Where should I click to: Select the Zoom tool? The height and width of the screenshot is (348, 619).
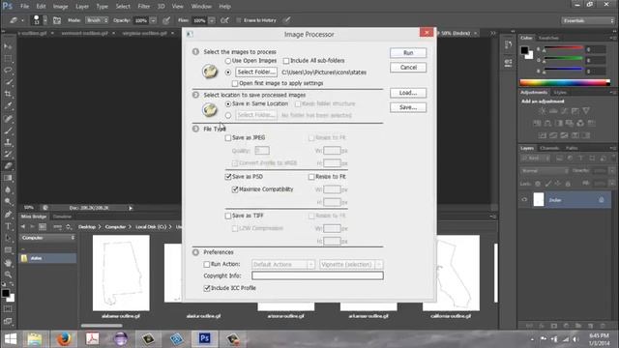[x=8, y=275]
